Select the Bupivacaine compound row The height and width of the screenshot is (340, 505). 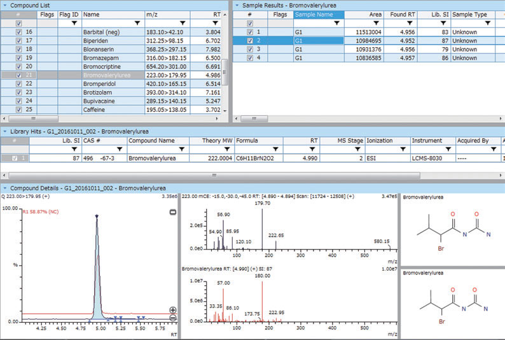click(111, 101)
